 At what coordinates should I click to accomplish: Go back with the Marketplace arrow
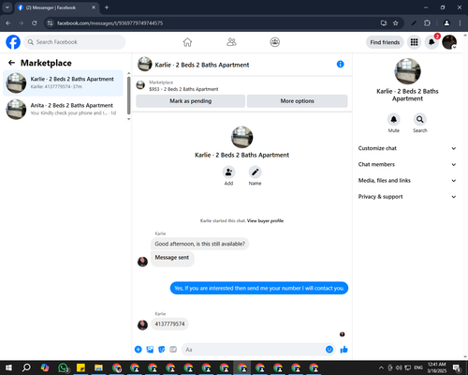coord(11,63)
